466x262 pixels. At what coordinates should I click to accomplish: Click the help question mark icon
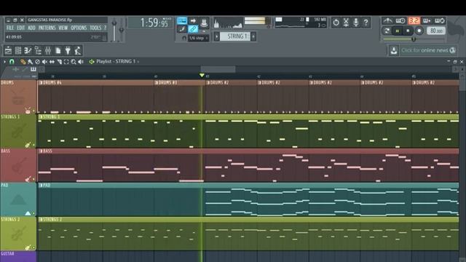tap(366, 23)
